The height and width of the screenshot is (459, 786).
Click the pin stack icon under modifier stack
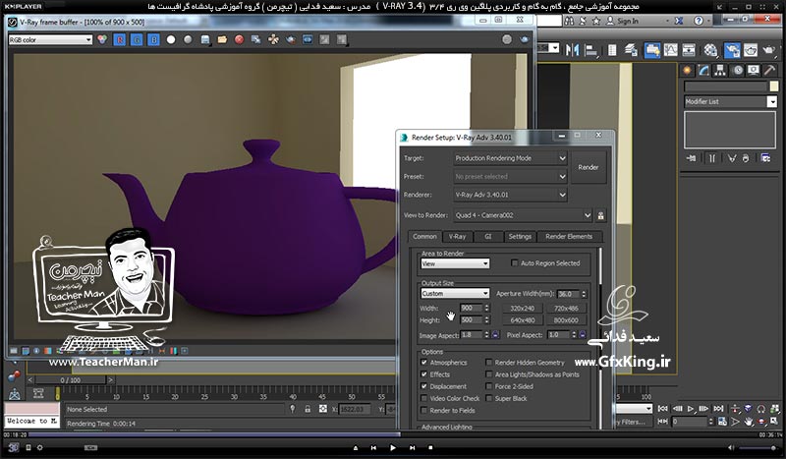coord(692,158)
